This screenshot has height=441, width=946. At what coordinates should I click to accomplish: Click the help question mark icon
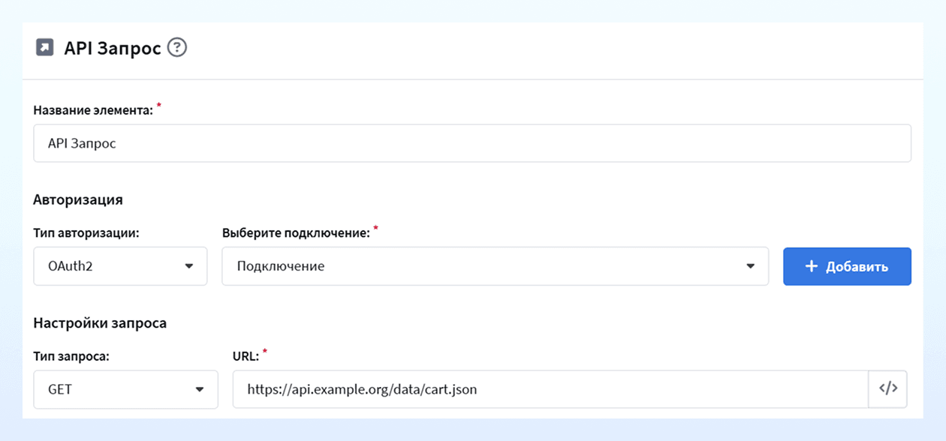pos(177,48)
